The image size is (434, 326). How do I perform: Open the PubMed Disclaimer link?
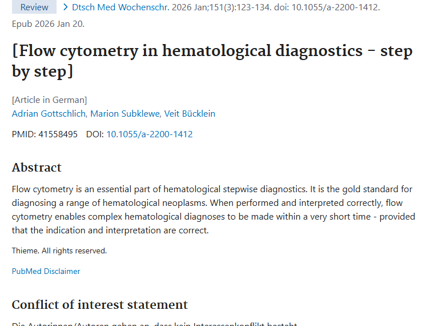coord(46,271)
